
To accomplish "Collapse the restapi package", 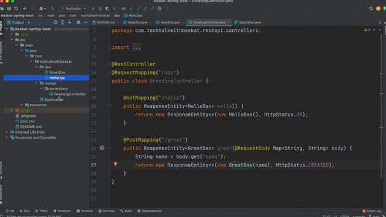I will point(36,83).
